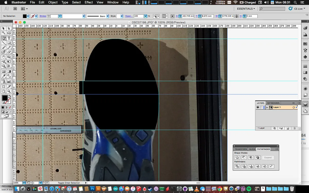Click the Opacity value input field
Screen dimensions: 309x193
[x=138, y=16]
